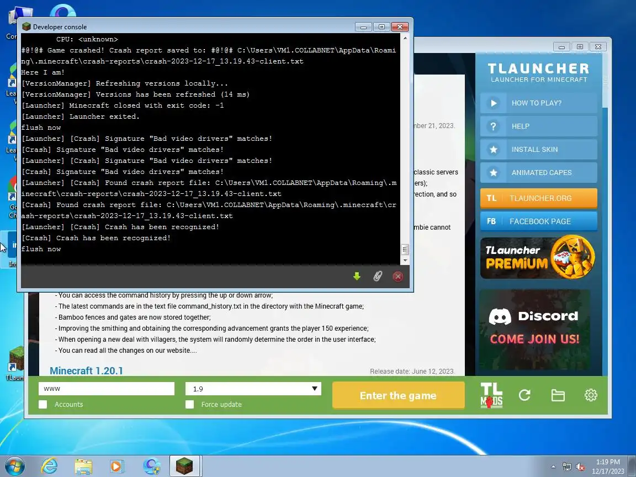The width and height of the screenshot is (636, 477).
Task: Open the Discord Come Join Us banner
Action: [x=534, y=329]
